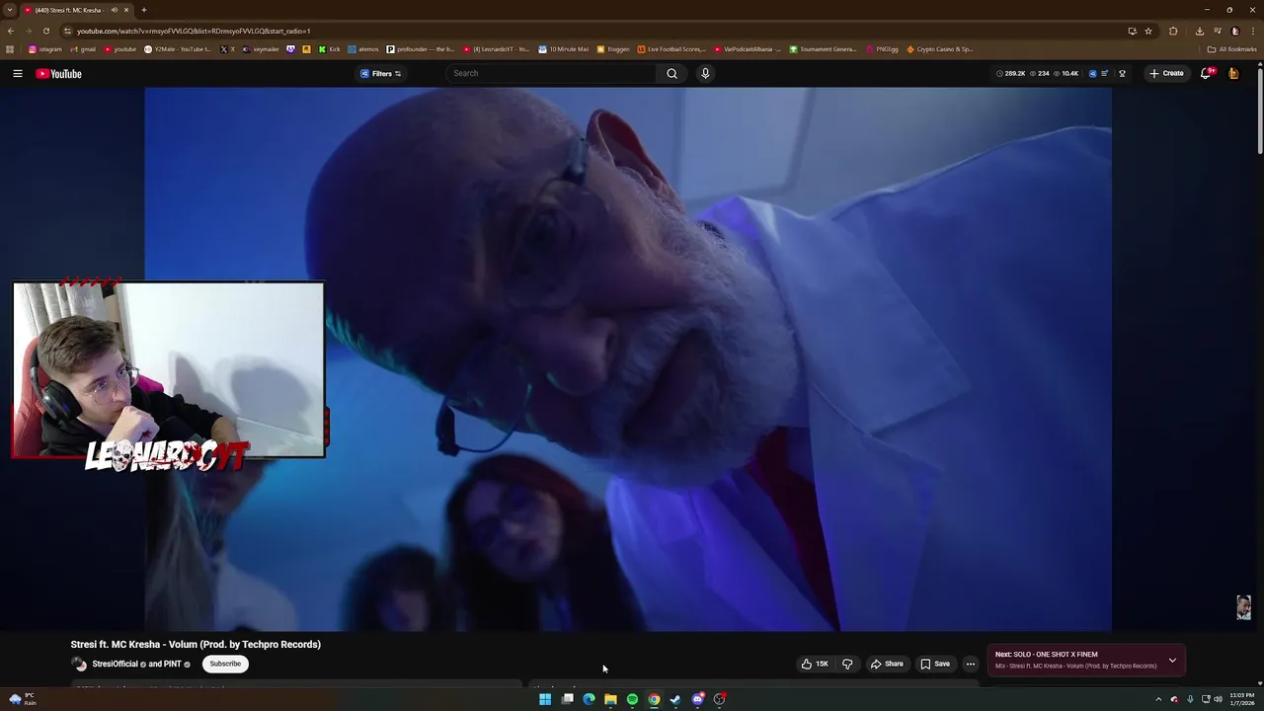Bookmark this page with star icon
The width and height of the screenshot is (1264, 711).
[1147, 31]
